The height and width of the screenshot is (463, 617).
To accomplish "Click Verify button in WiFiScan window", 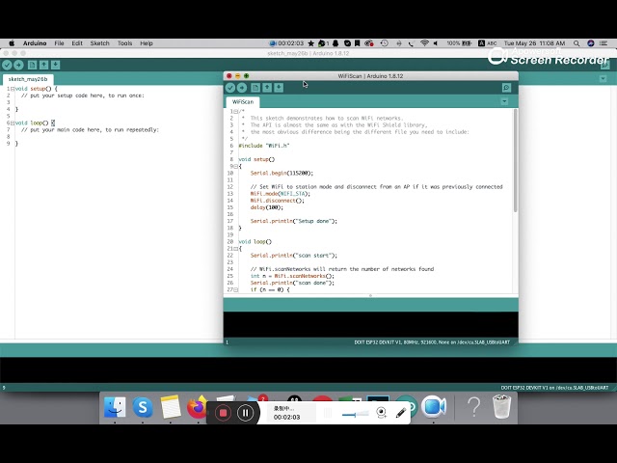I will 230,88.
